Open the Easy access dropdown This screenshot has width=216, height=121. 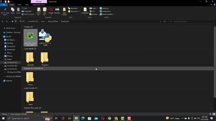click(x=74, y=11)
